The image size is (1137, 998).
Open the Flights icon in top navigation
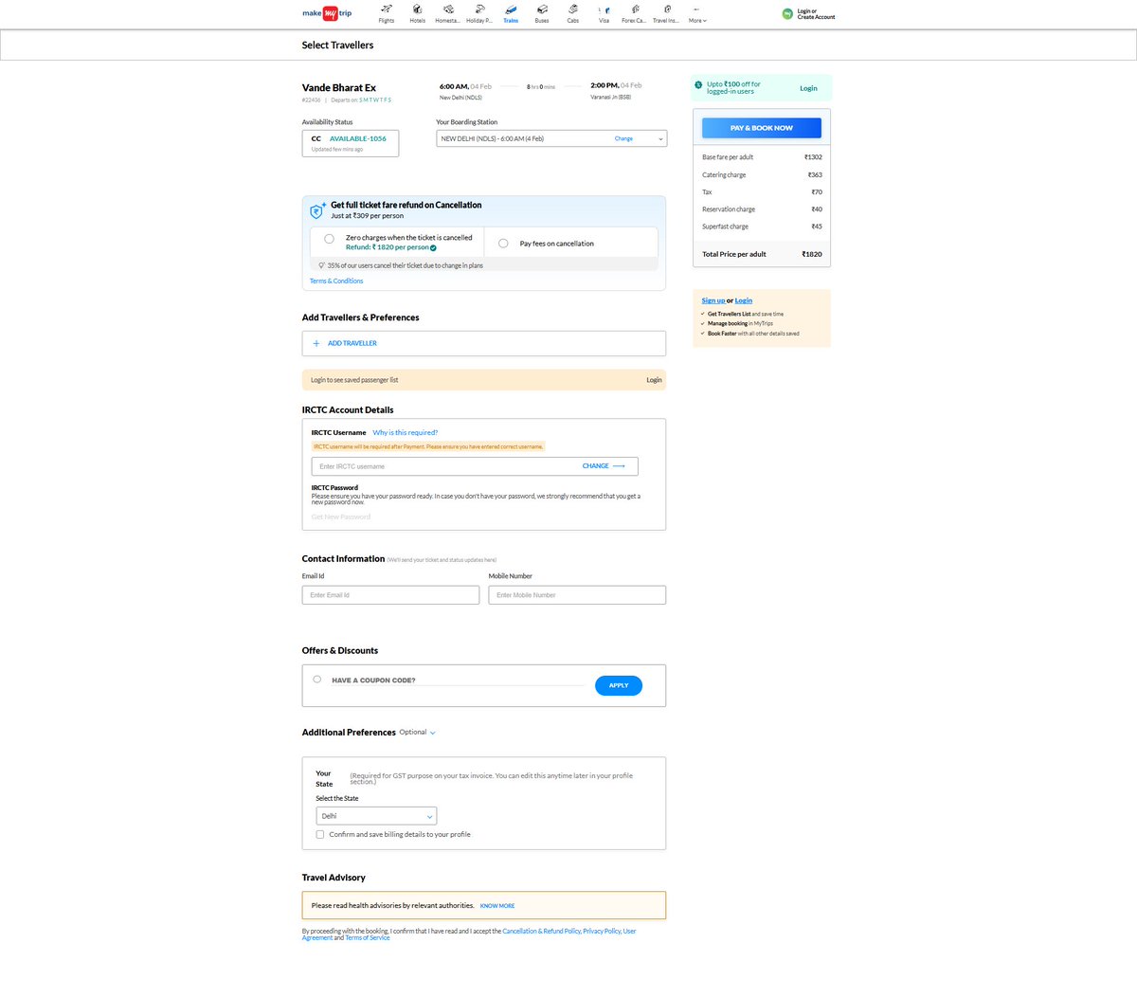coord(387,9)
